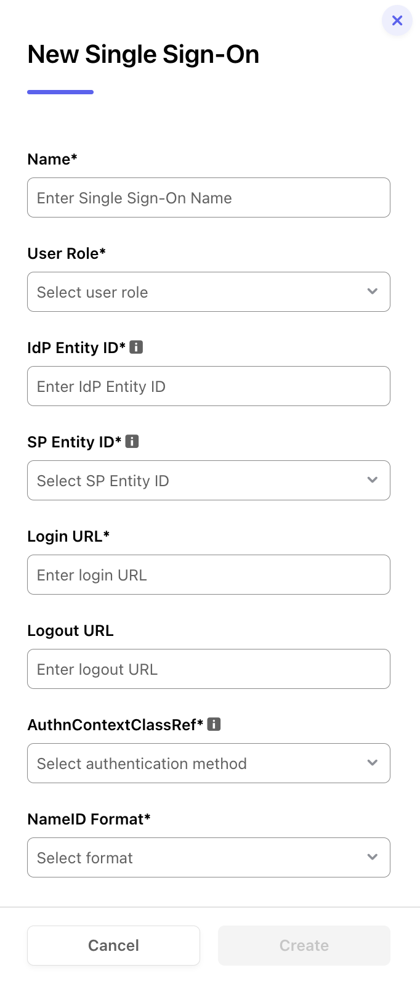Click the NameID Format label
This screenshot has width=420, height=981.
coord(89,819)
